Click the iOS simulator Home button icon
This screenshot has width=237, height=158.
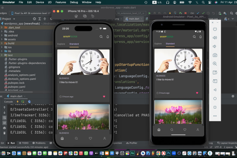tap(76, 16)
